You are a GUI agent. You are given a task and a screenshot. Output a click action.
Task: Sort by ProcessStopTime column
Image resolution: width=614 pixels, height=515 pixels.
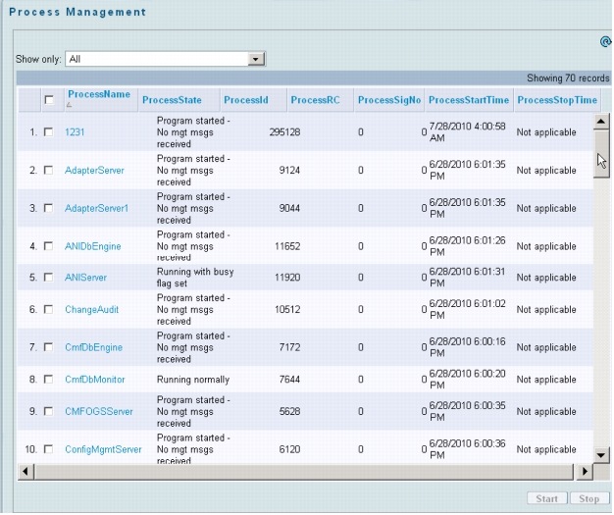[x=557, y=100]
